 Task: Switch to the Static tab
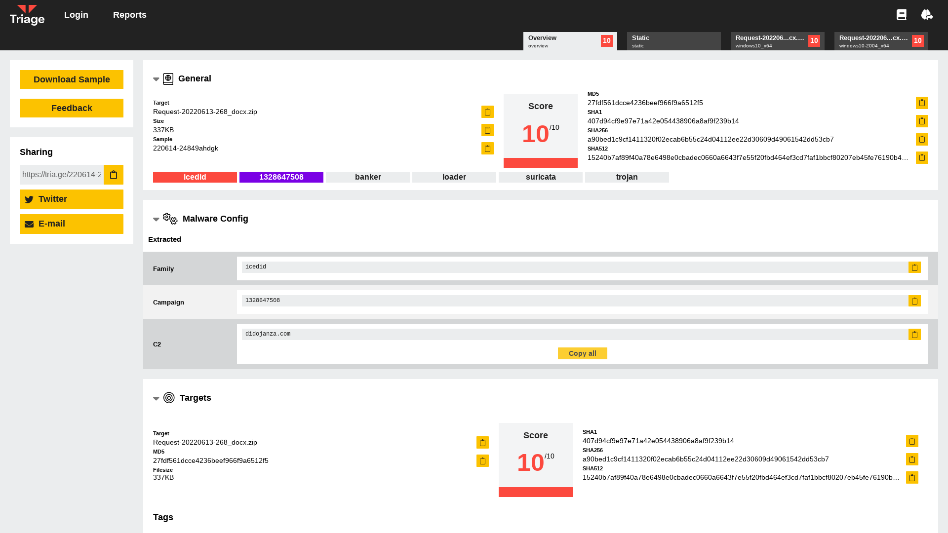coord(673,41)
